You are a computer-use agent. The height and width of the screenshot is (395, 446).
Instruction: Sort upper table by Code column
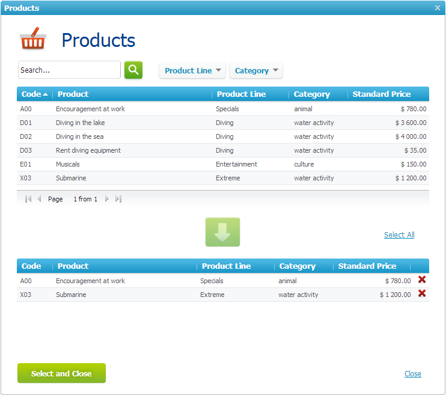pos(35,94)
